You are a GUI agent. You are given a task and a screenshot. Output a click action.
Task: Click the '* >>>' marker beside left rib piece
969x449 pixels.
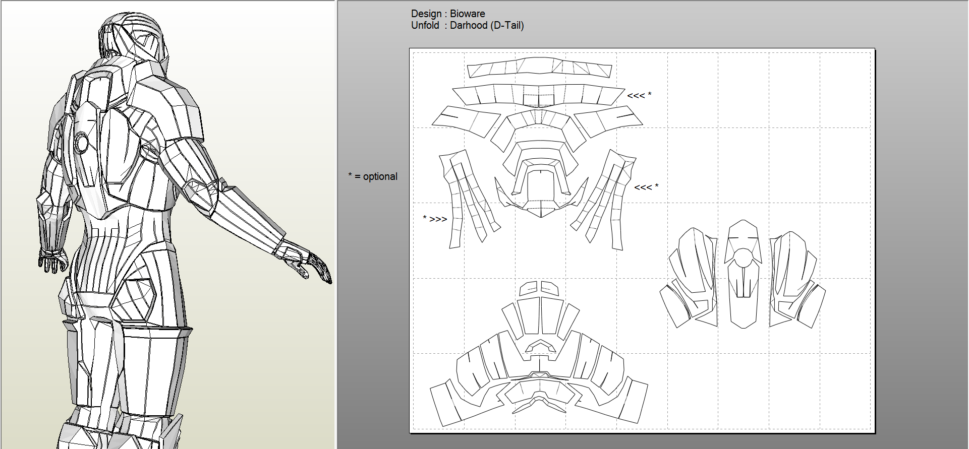(435, 219)
